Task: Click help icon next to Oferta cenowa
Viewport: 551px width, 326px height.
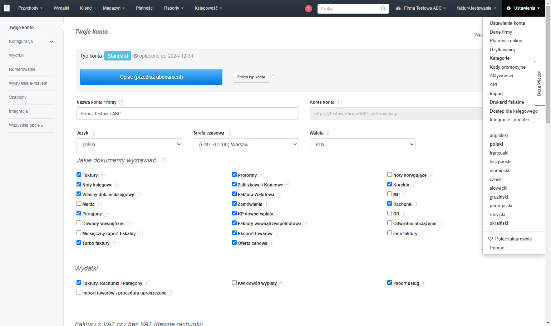Action: point(271,243)
